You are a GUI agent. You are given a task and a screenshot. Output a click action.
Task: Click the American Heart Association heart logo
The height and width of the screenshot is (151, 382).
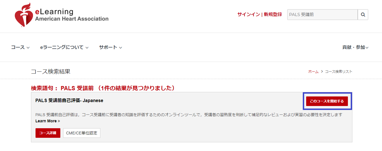(24, 15)
